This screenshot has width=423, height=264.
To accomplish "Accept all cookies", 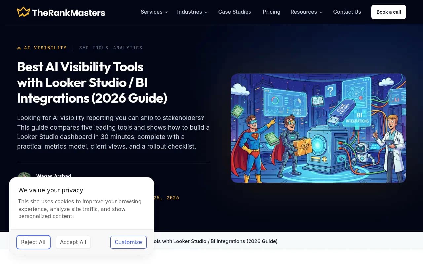I will (x=73, y=242).
